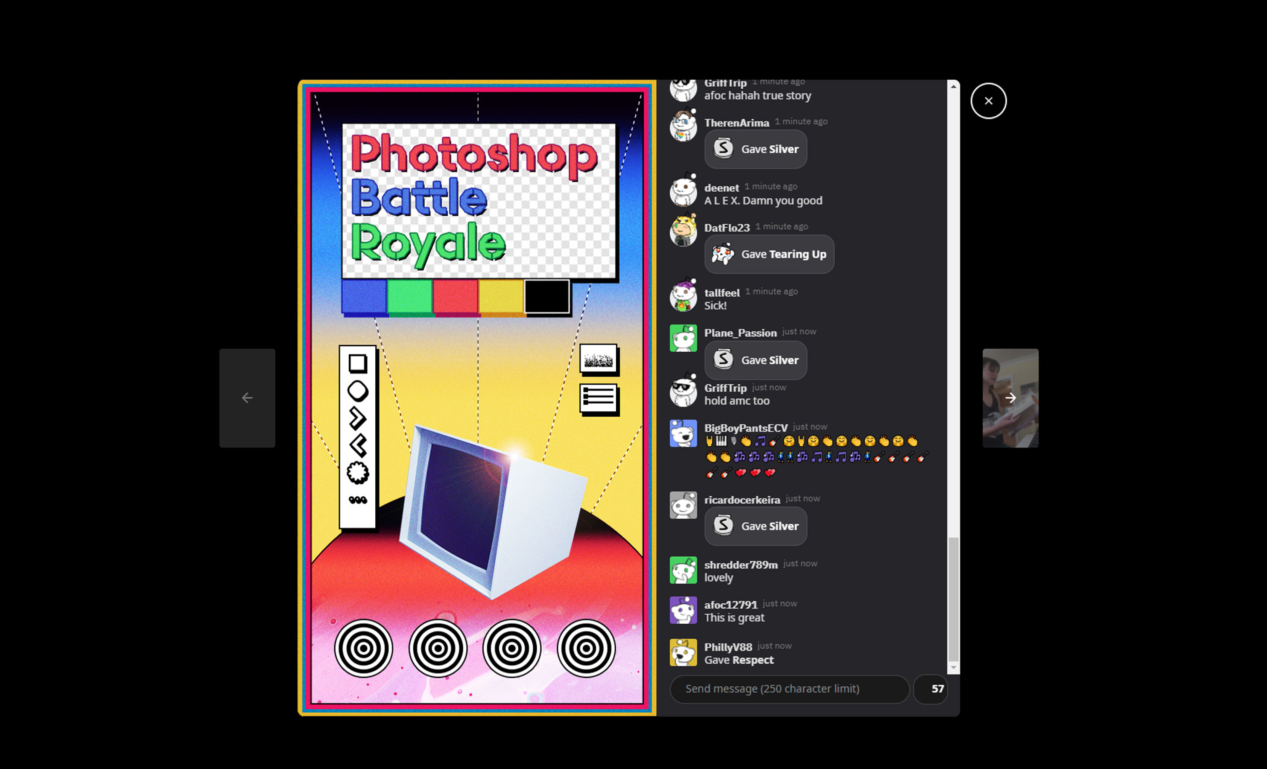Click the 57 character counter button
This screenshot has width=1267, height=769.
tap(931, 689)
